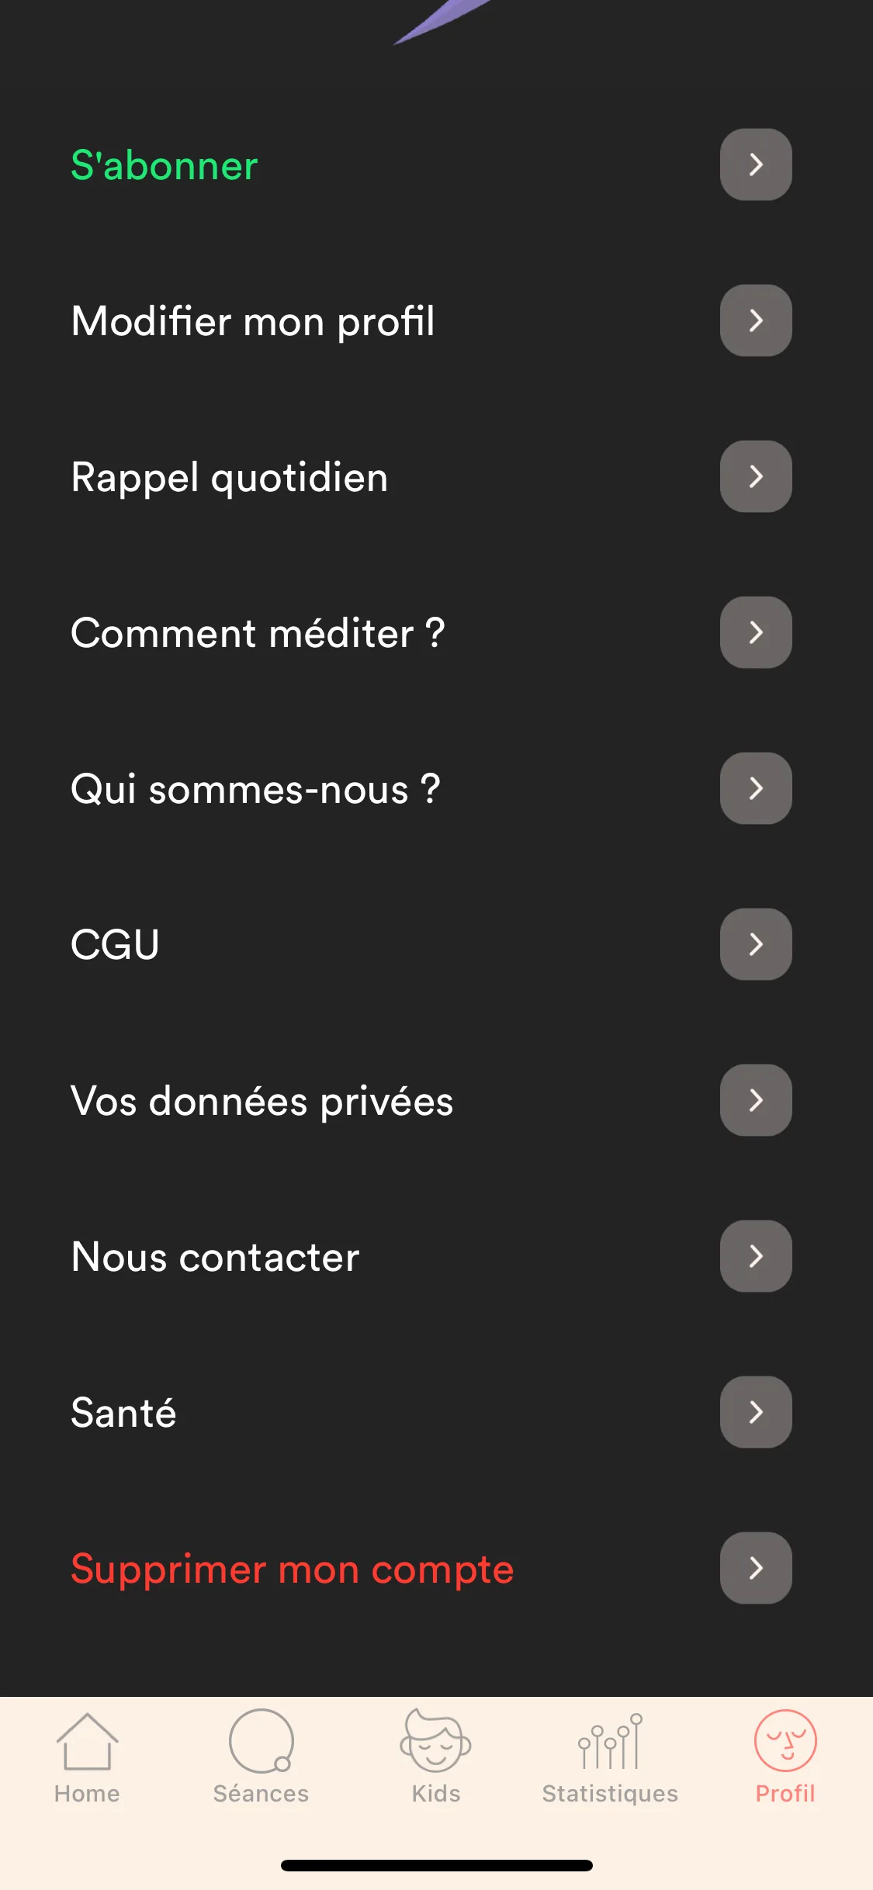Tap arrow next to Comment méditer

[x=756, y=632]
